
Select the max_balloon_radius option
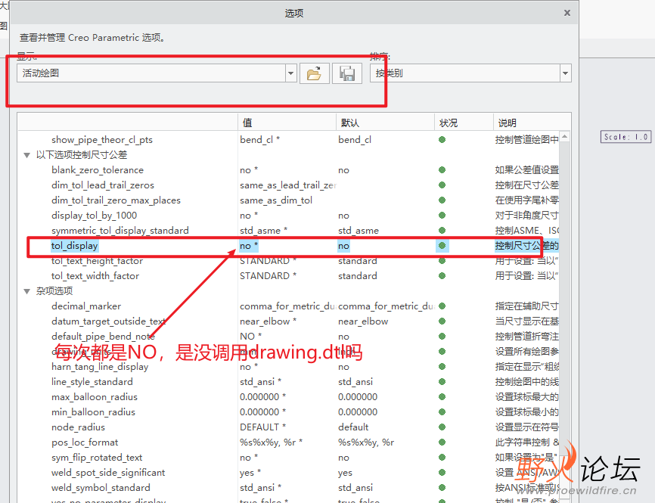click(x=95, y=397)
